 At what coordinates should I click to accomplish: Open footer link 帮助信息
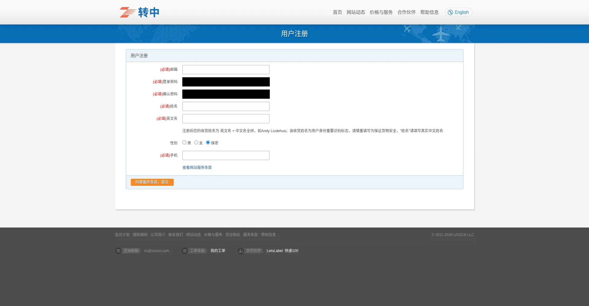tap(268, 235)
